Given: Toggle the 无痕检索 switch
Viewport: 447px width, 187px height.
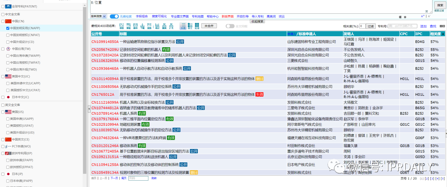Looking at the screenshot, I should (114, 16).
